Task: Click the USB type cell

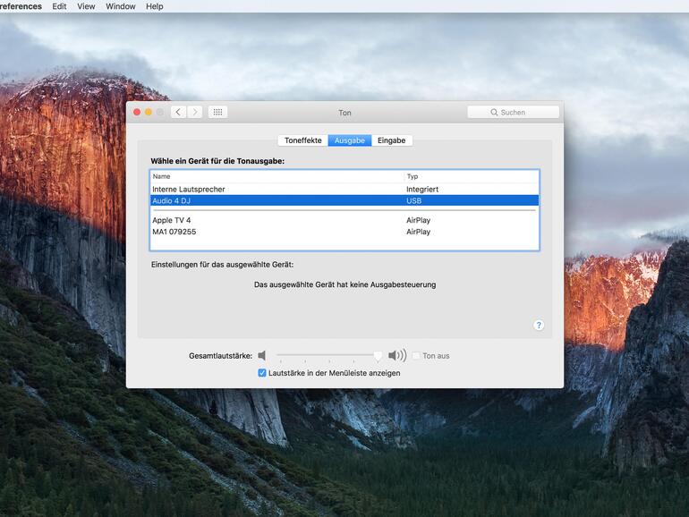Action: tap(414, 200)
